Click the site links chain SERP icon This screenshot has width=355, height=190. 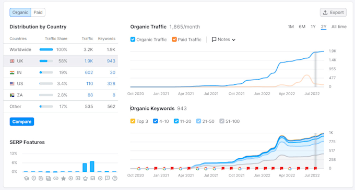pyautogui.click(x=56, y=179)
